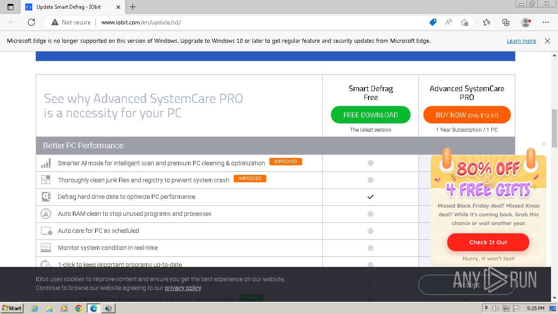Image resolution: width=558 pixels, height=314 pixels.
Task: Close the Update Smart Defrag tab
Action: tap(119, 7)
